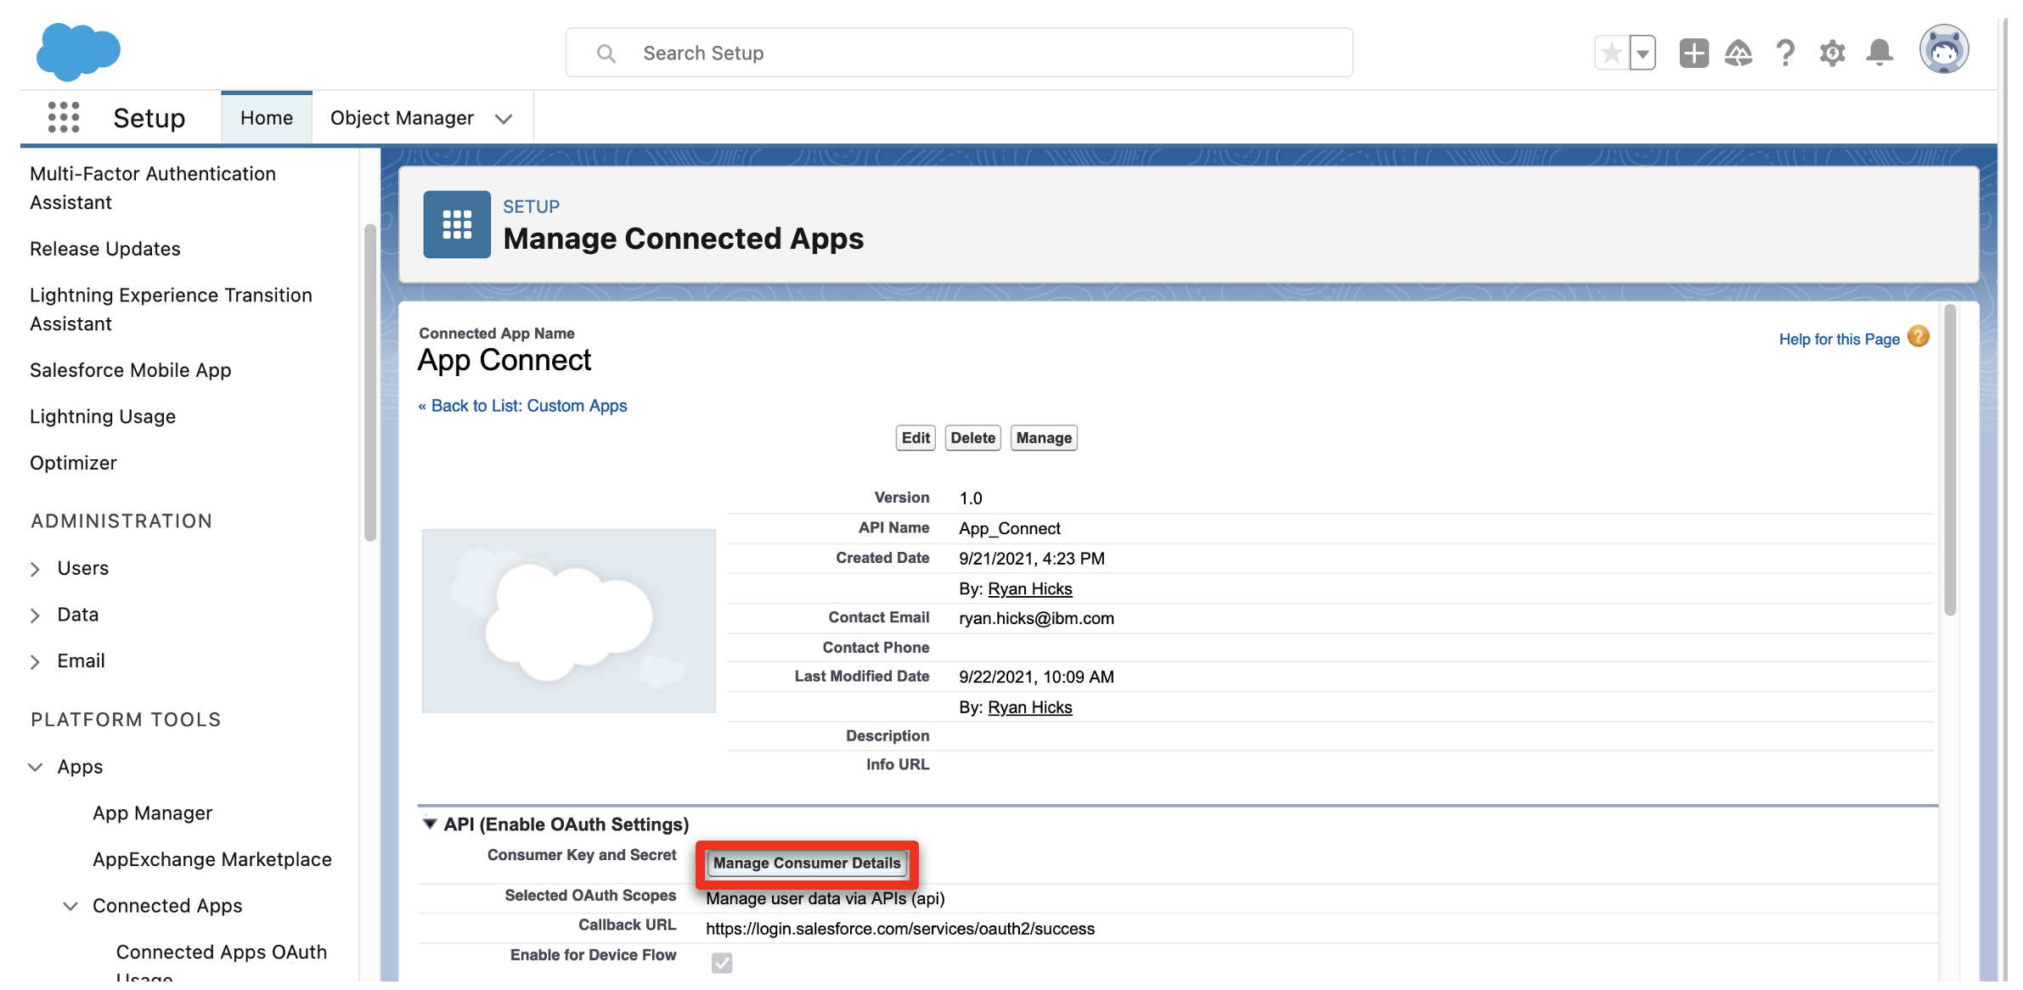Click the main content panel scrollbar
Image resolution: width=2023 pixels, height=990 pixels.
click(1950, 460)
